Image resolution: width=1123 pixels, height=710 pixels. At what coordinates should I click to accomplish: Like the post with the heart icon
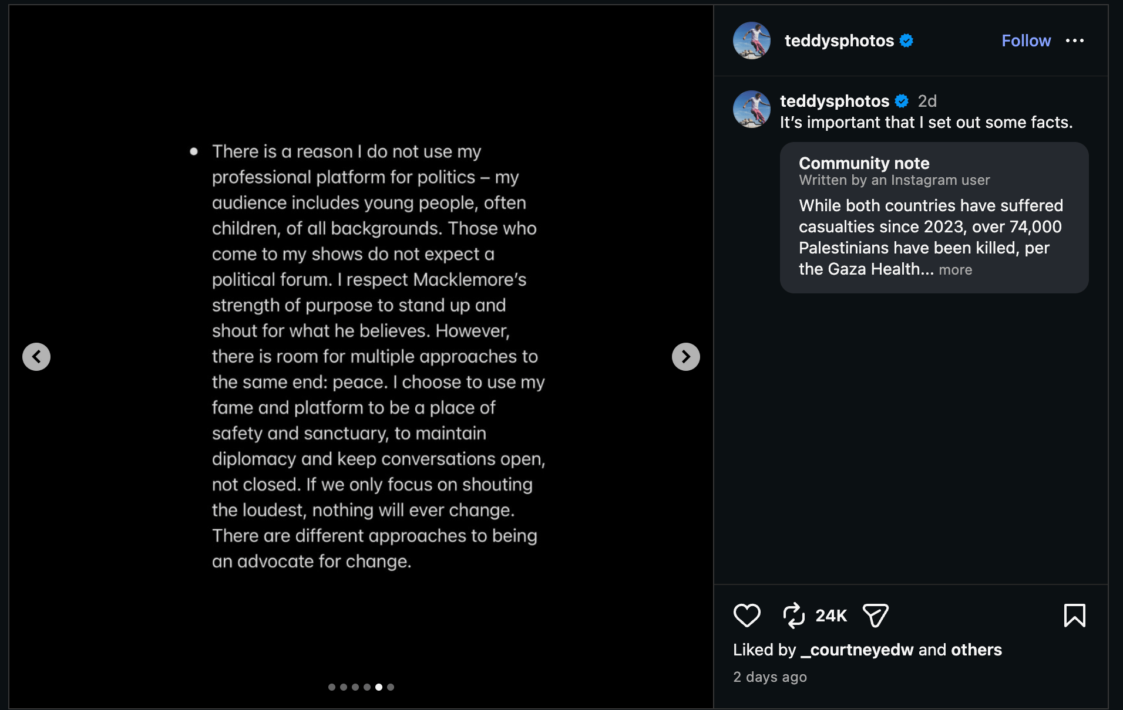(747, 616)
